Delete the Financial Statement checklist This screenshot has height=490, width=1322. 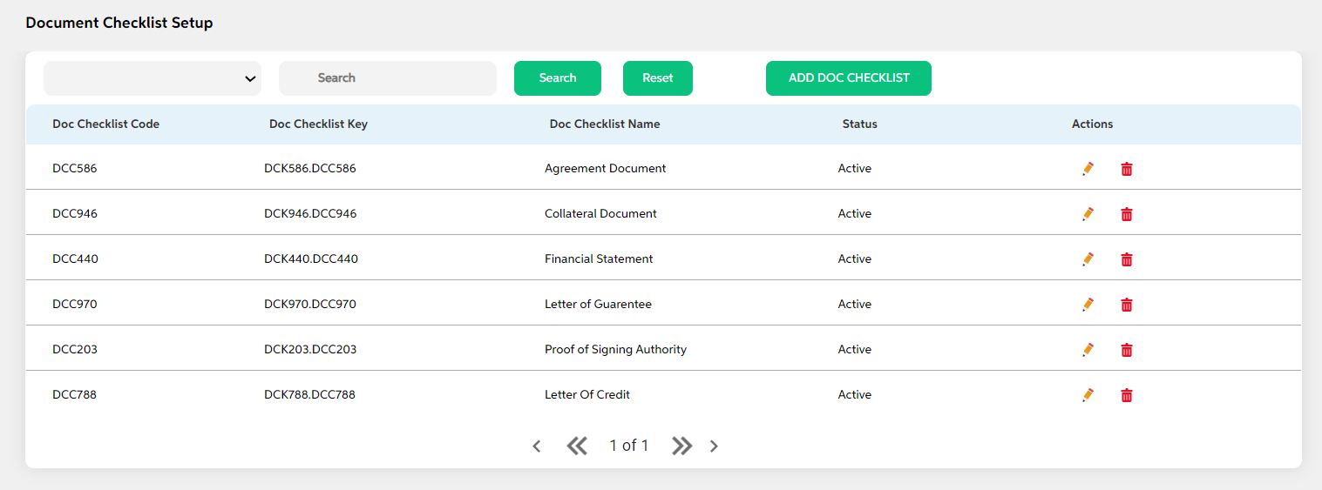1127,259
